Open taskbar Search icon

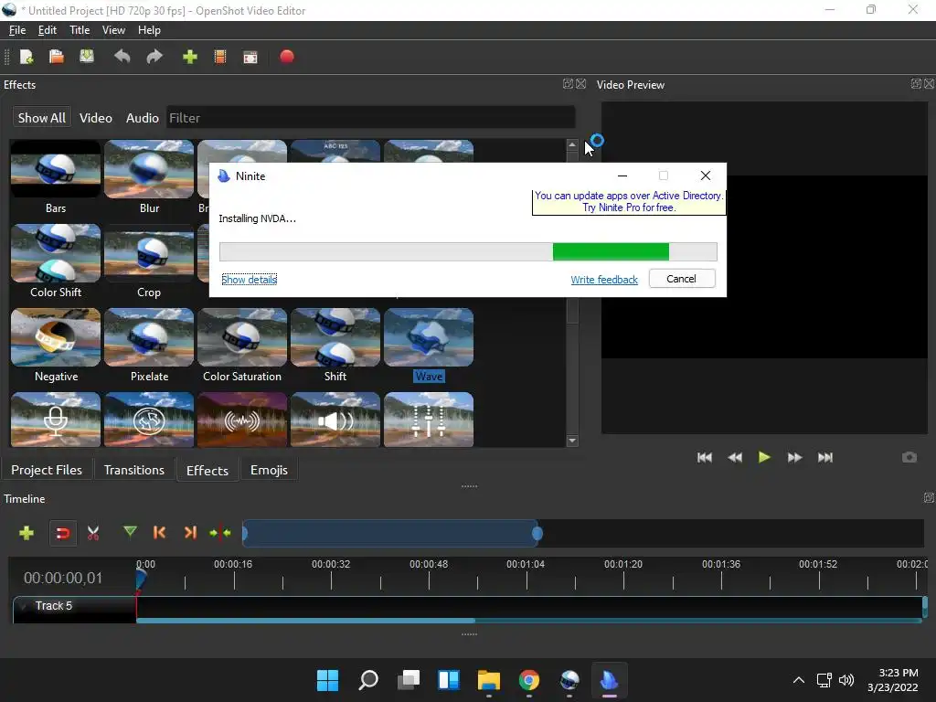(x=368, y=680)
